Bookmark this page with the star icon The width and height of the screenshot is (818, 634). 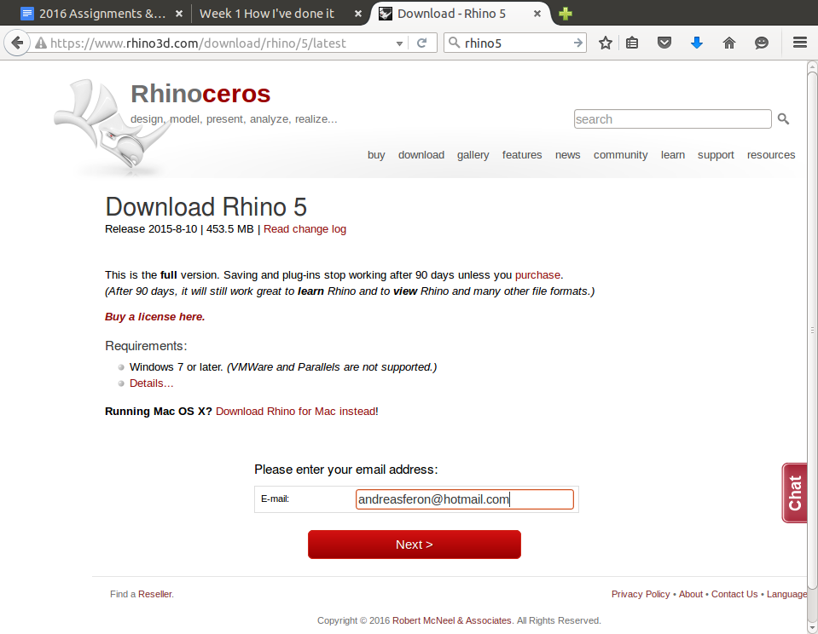tap(605, 43)
